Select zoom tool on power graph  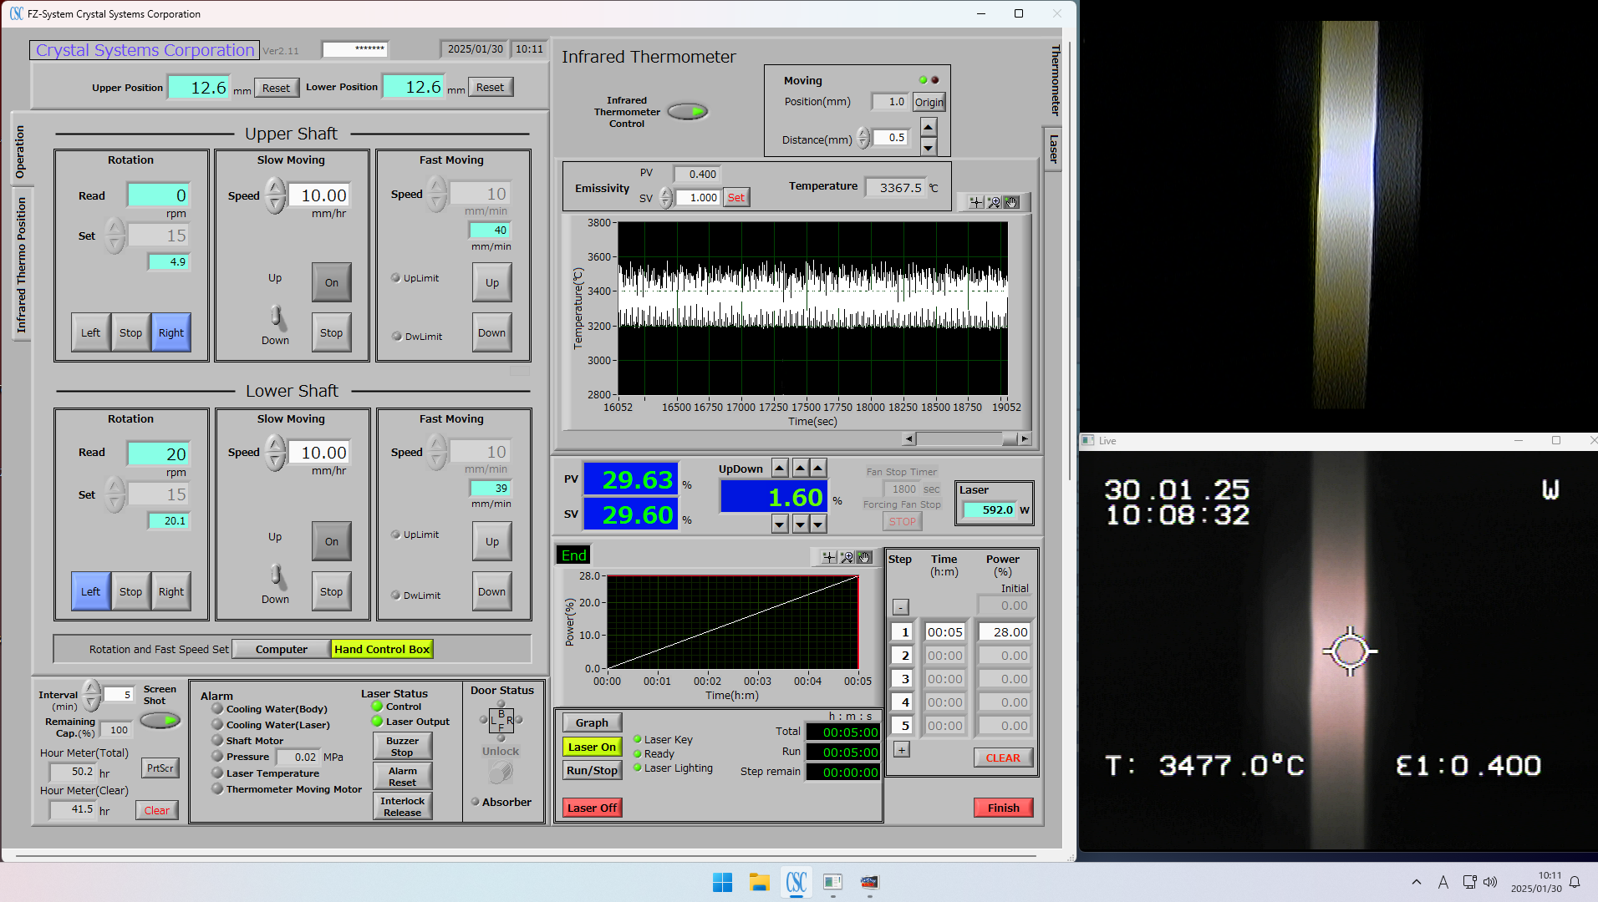[847, 557]
